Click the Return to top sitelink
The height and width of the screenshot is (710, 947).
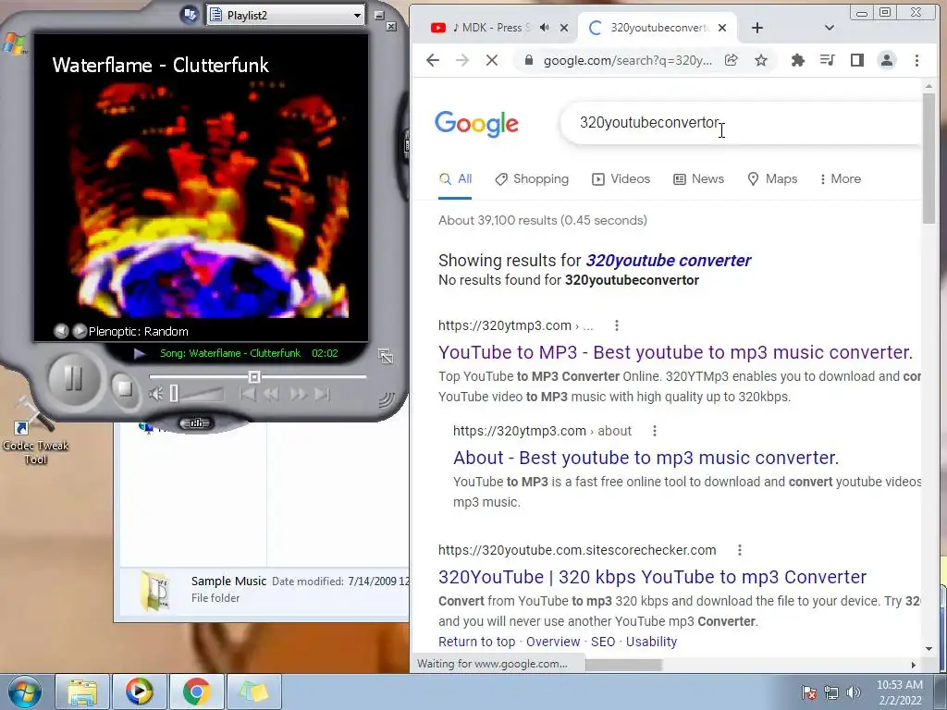476,642
